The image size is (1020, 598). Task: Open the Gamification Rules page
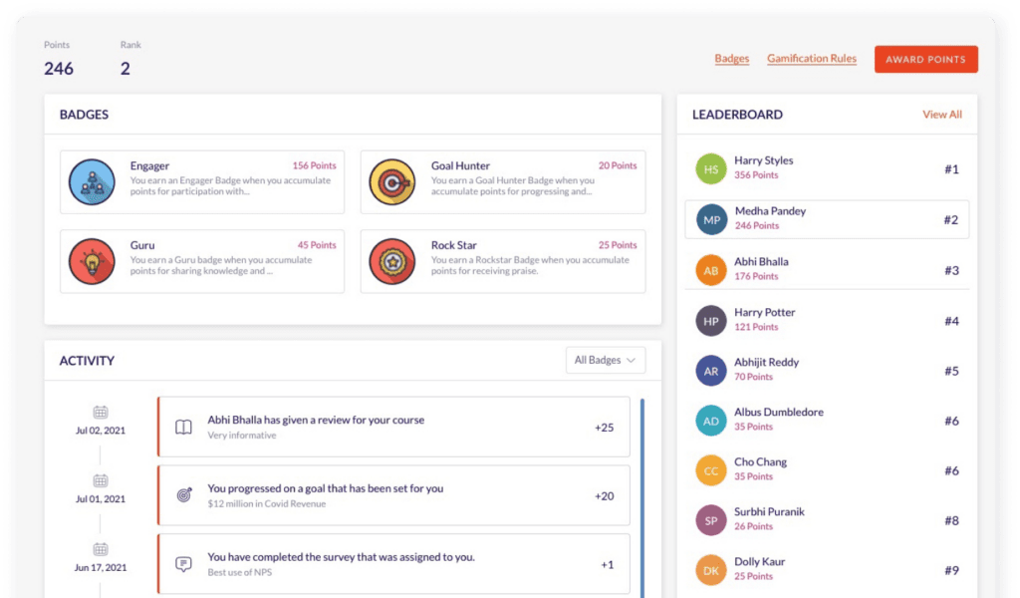pos(811,59)
